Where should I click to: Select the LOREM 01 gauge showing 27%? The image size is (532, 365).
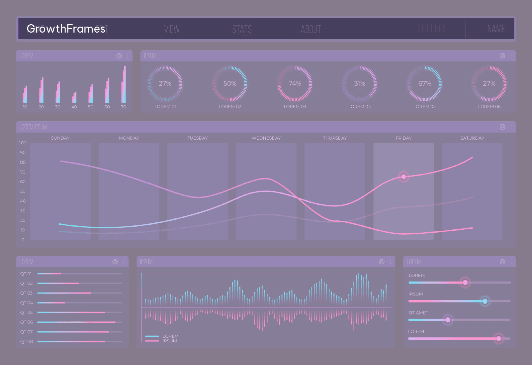click(165, 83)
